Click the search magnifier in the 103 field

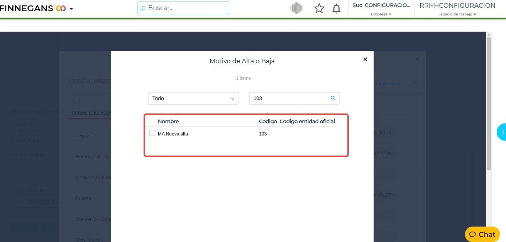click(x=333, y=98)
